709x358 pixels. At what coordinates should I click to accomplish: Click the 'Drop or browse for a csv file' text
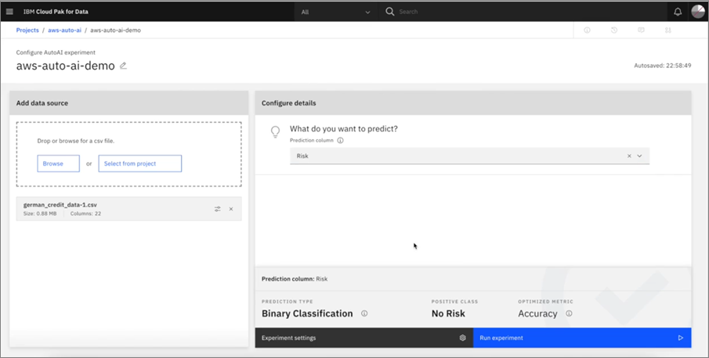pos(76,141)
